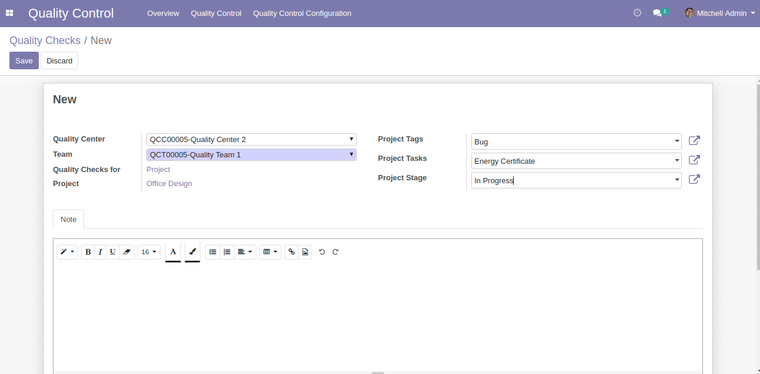Expand the Project Stage dropdown

(x=677, y=180)
